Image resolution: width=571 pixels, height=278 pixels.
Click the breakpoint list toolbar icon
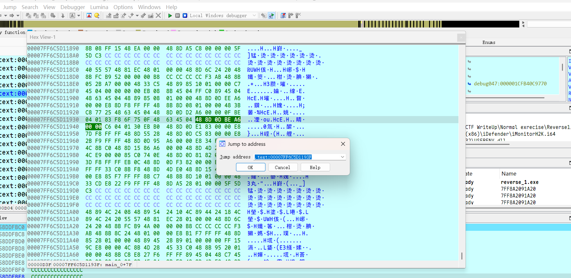click(283, 16)
